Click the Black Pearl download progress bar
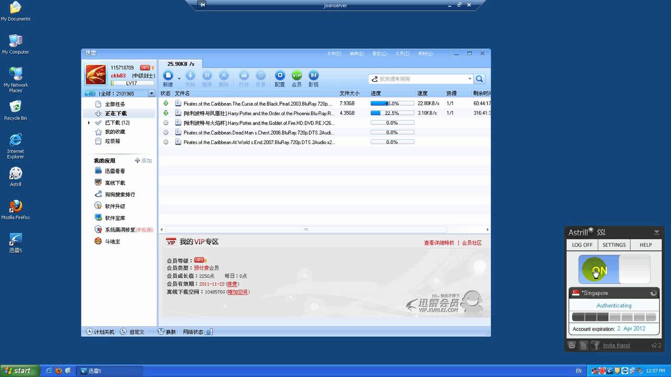This screenshot has width=671, height=377. (392, 104)
